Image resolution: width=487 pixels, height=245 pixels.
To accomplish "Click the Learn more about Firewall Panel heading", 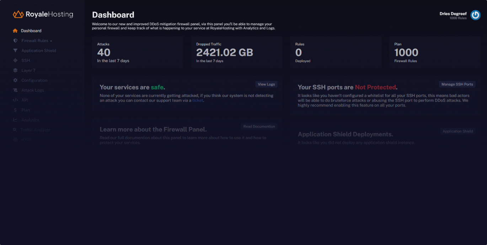I will 153,129.
